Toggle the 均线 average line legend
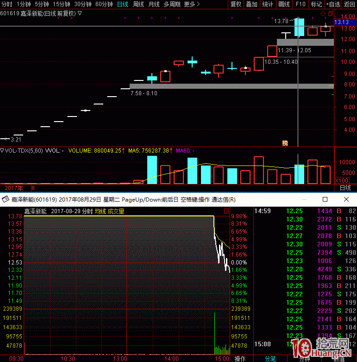This screenshot has width=357, height=362. click(x=100, y=211)
